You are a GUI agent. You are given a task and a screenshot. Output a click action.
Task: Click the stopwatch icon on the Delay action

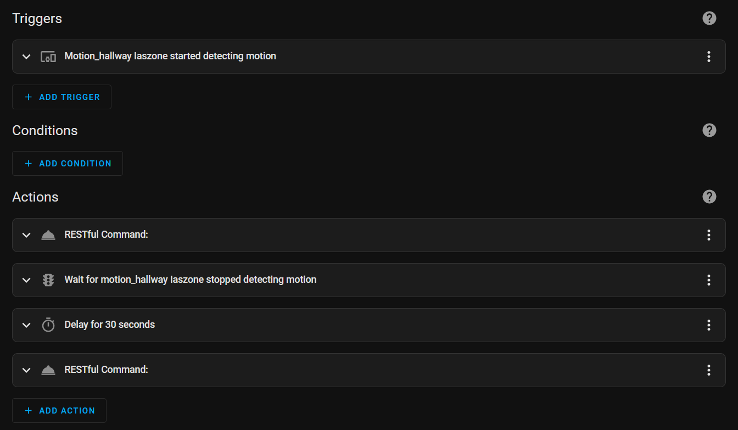coord(48,325)
